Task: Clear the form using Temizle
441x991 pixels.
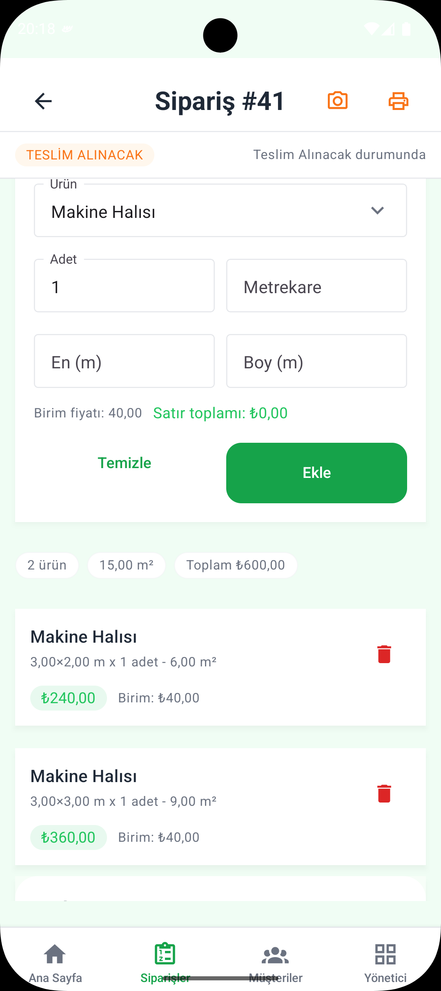Action: (124, 463)
